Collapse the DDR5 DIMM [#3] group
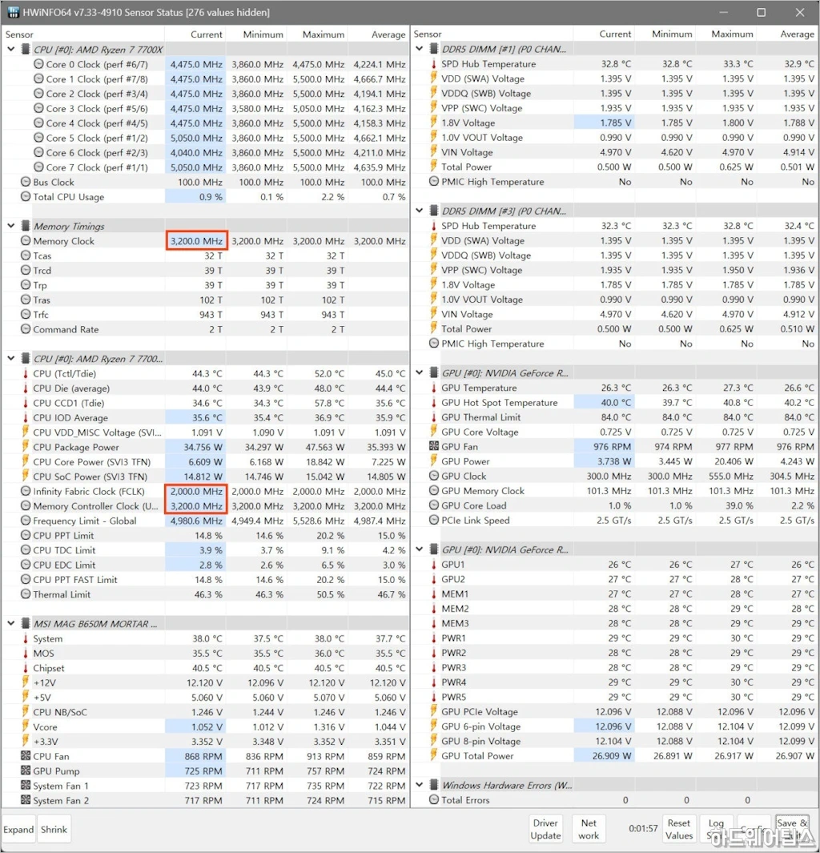The width and height of the screenshot is (820, 853). (x=420, y=211)
